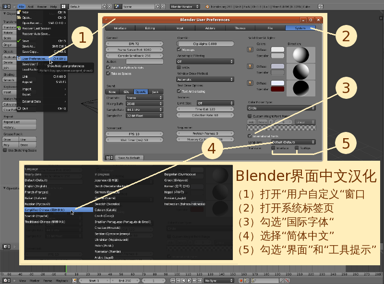The width and height of the screenshot is (384, 284).
Task: Toggle the first solid OpenGL light lamp icon
Action: [250, 50]
